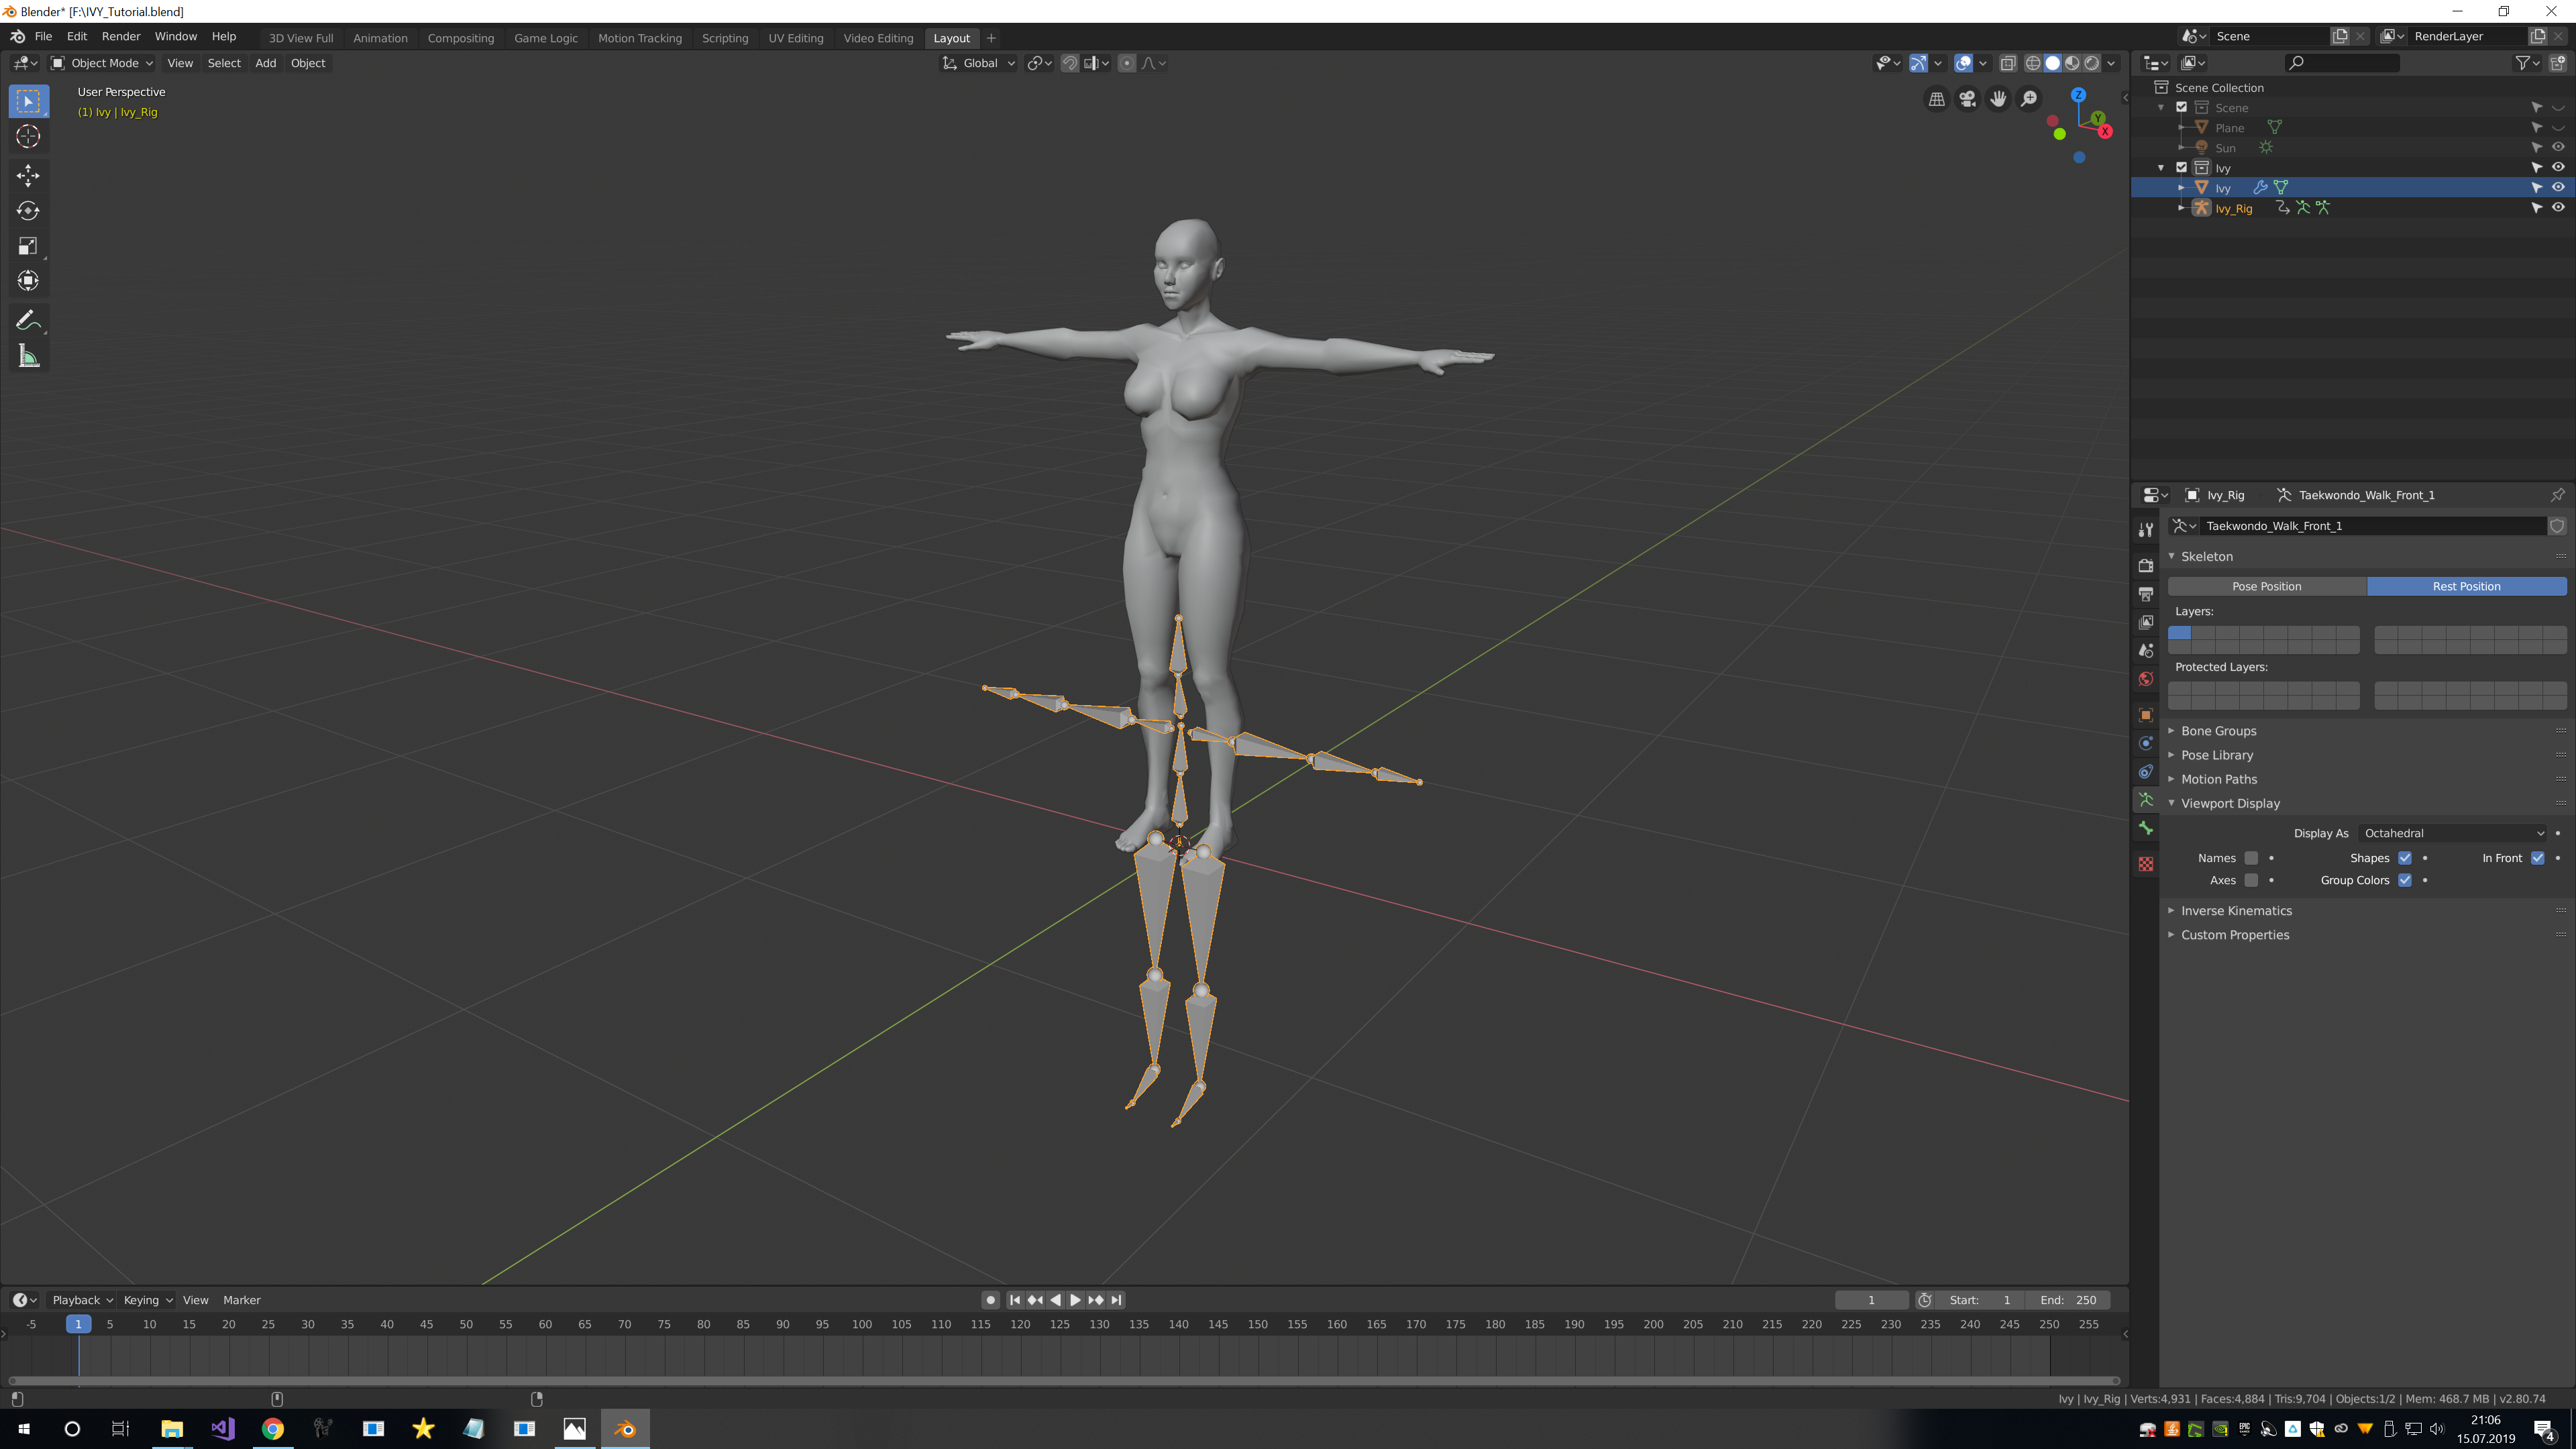Open the Global transform orientation dropdown
Viewport: 2576px width, 1449px height.
pyautogui.click(x=979, y=63)
